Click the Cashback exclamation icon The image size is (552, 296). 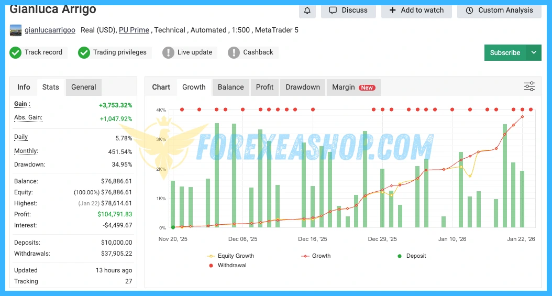[234, 52]
